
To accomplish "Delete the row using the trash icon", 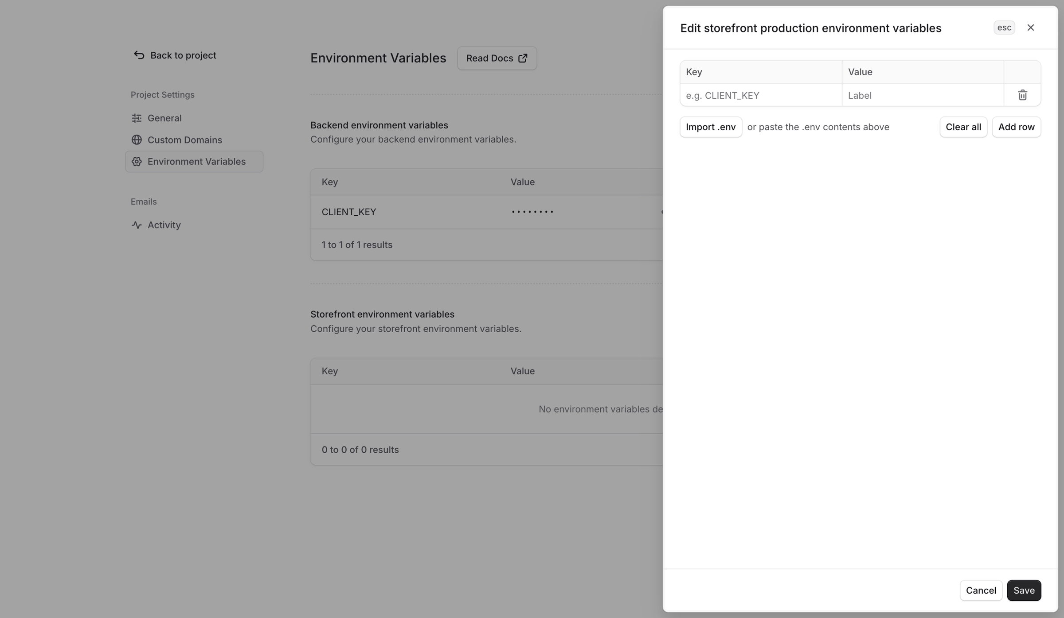I will [x=1022, y=95].
